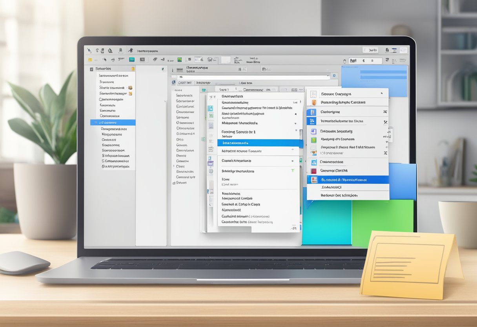This screenshot has height=327, width=477.
Task: Select the highlighted blue entry in the center menu
Action: click(x=260, y=143)
